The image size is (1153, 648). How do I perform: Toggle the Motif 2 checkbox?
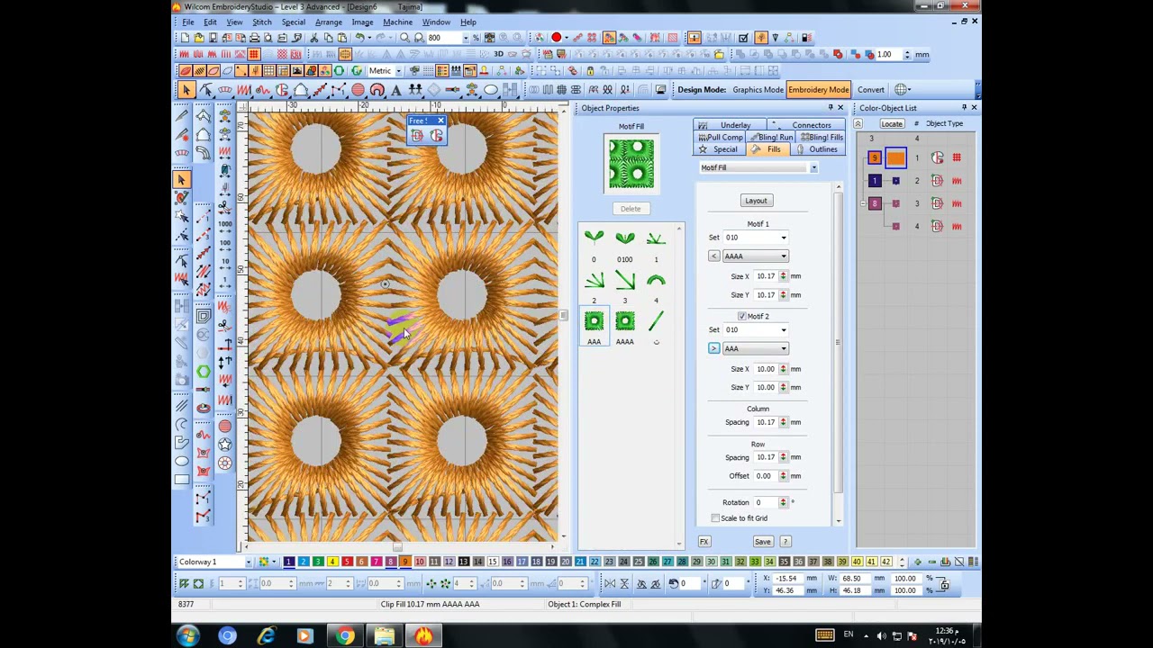pyautogui.click(x=741, y=316)
